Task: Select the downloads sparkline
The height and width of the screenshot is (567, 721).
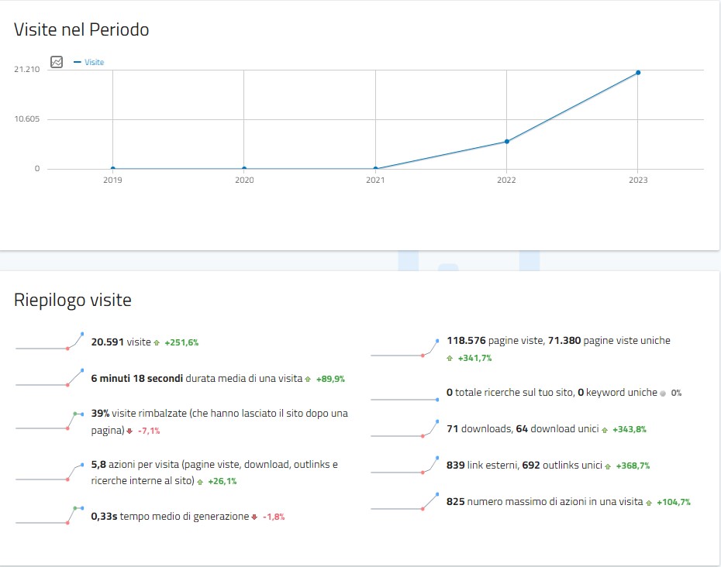Action: [405, 430]
